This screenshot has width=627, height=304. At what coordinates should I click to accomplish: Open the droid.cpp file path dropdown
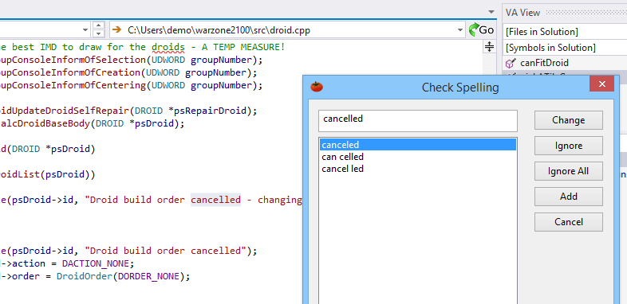[x=459, y=30]
